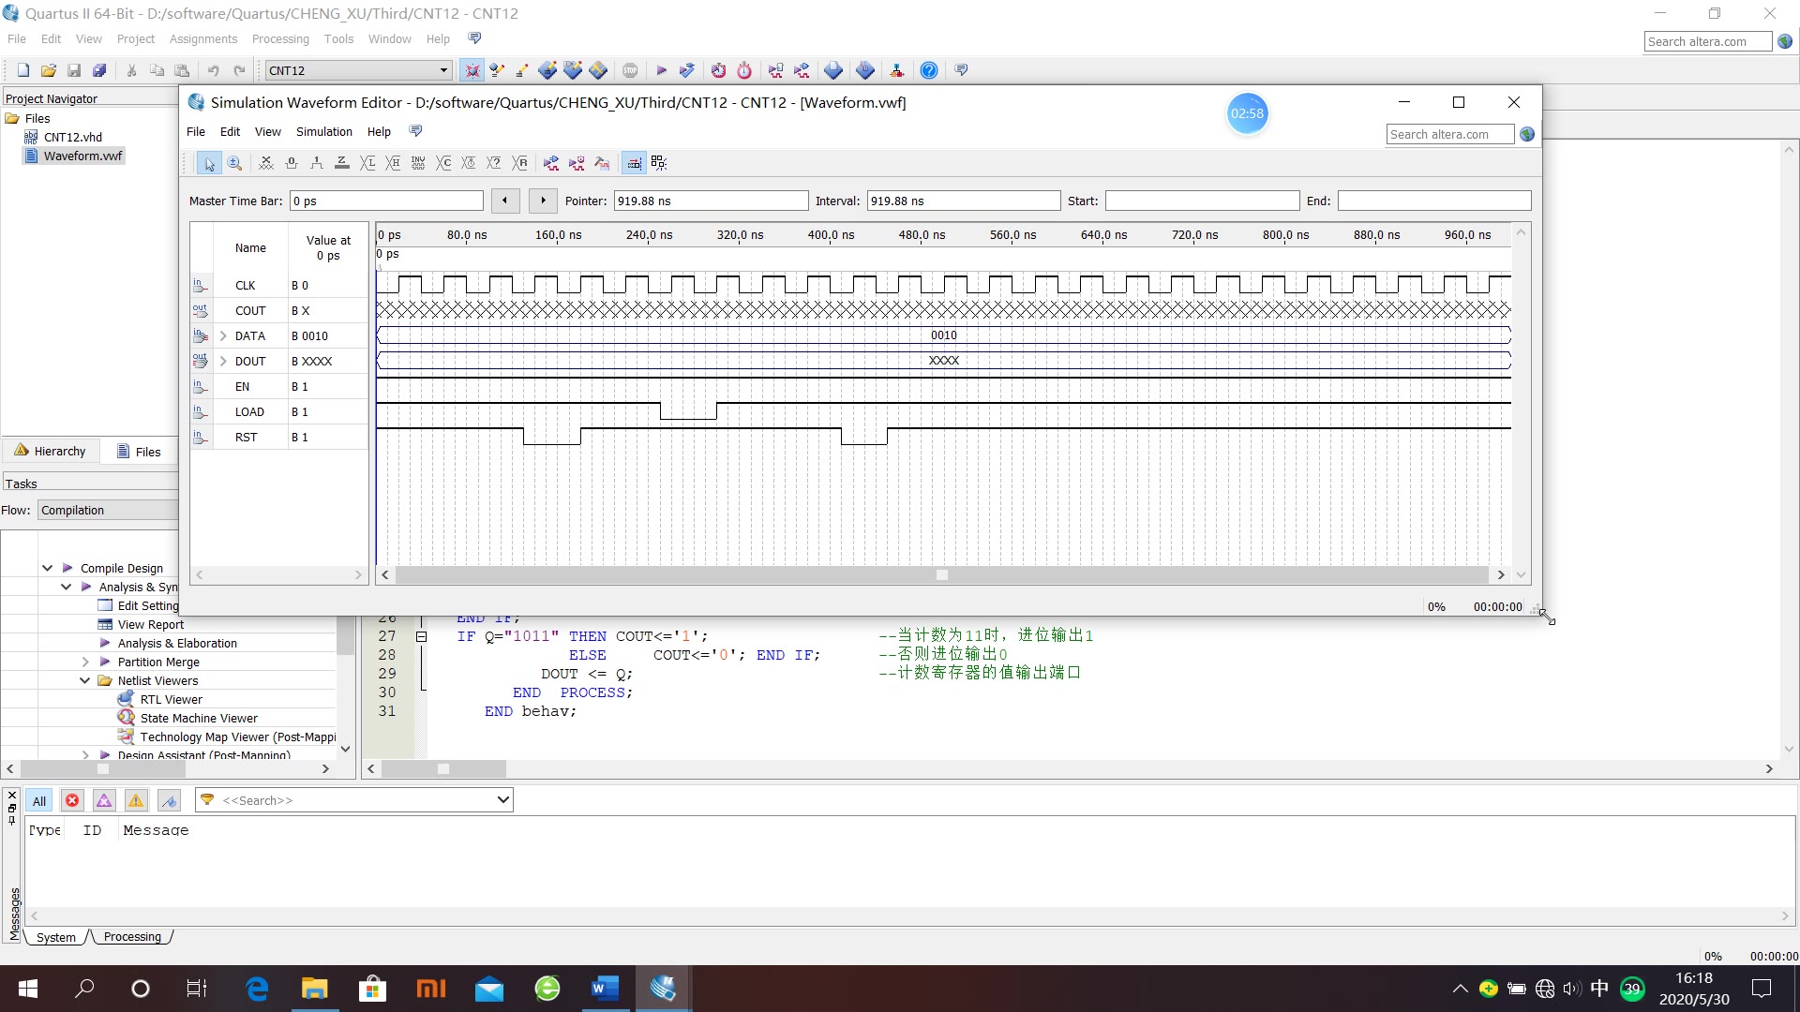Click the Forcing Low (0) icon
The image size is (1800, 1012).
[292, 163]
